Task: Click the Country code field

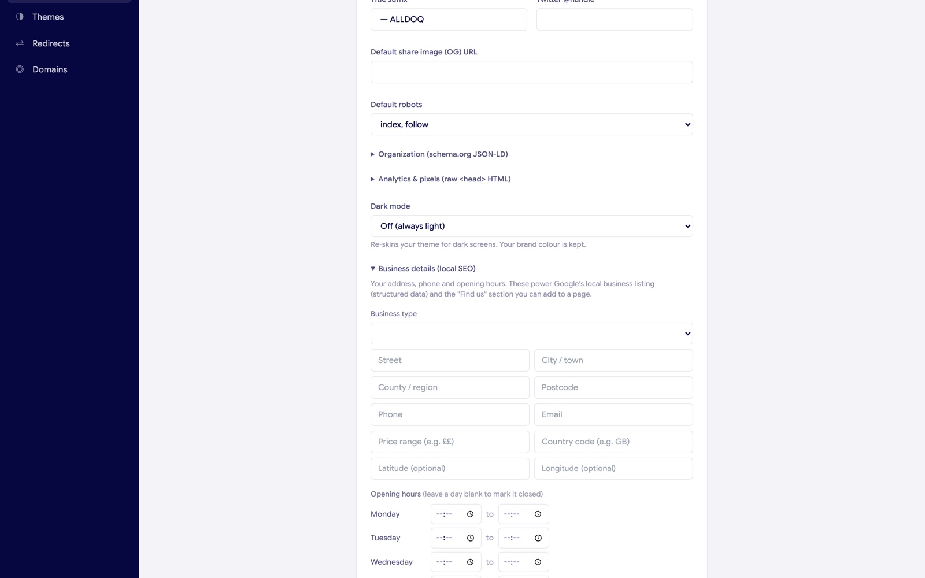Action: (613, 442)
